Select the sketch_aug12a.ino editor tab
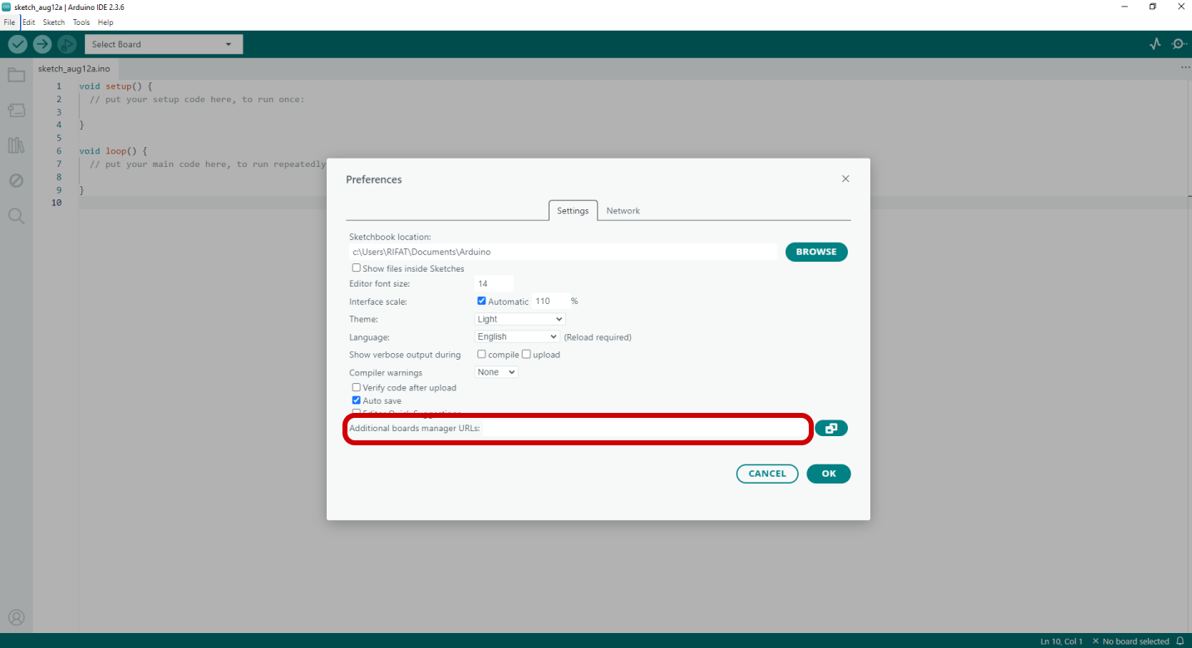The image size is (1192, 648). click(74, 68)
